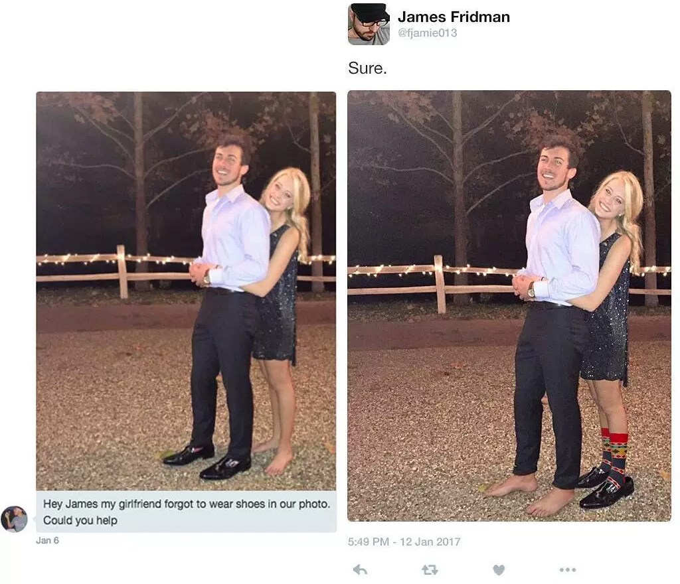680x584 pixels.
Task: Click the message sender's round avatar
Action: (15, 518)
